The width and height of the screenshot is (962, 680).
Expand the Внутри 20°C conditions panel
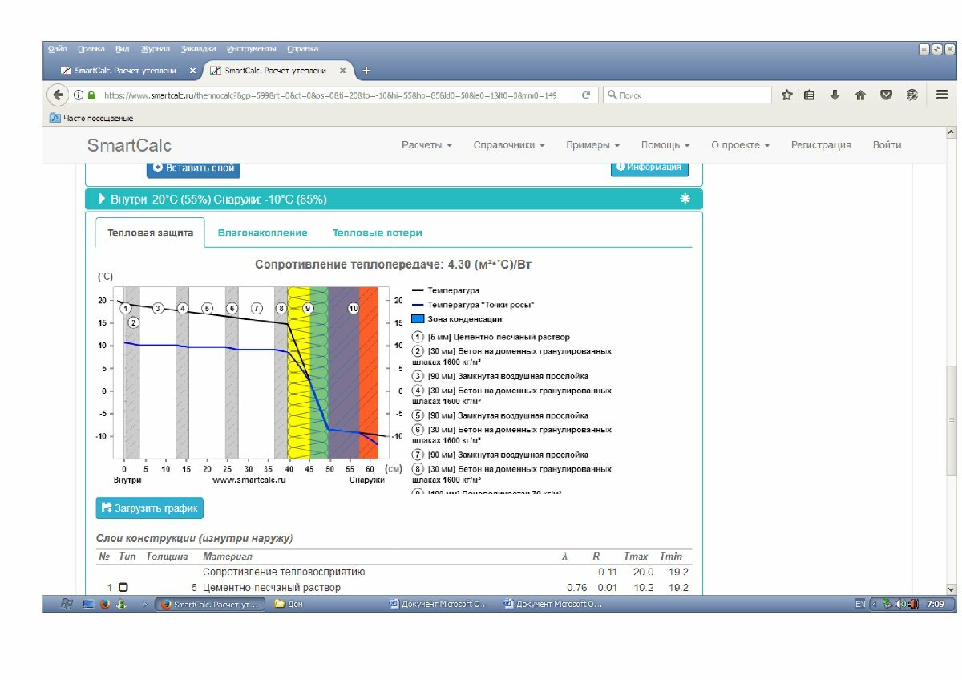212,199
